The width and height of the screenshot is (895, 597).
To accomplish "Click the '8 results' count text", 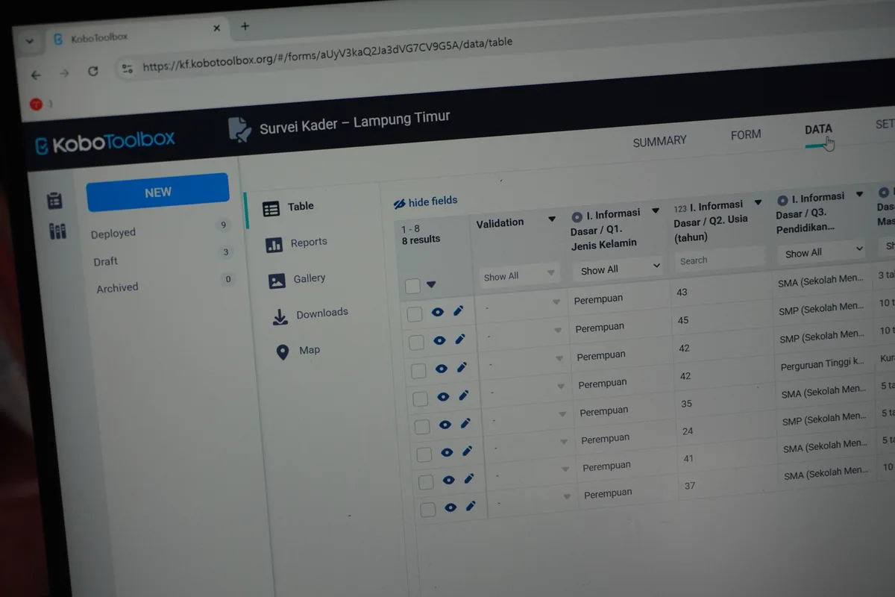I will pyautogui.click(x=421, y=240).
